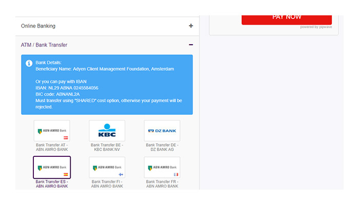Screen dimensions: 359x205
Task: Click the Bank Transfer BE - KBC BANK NV label
Action: point(107,147)
